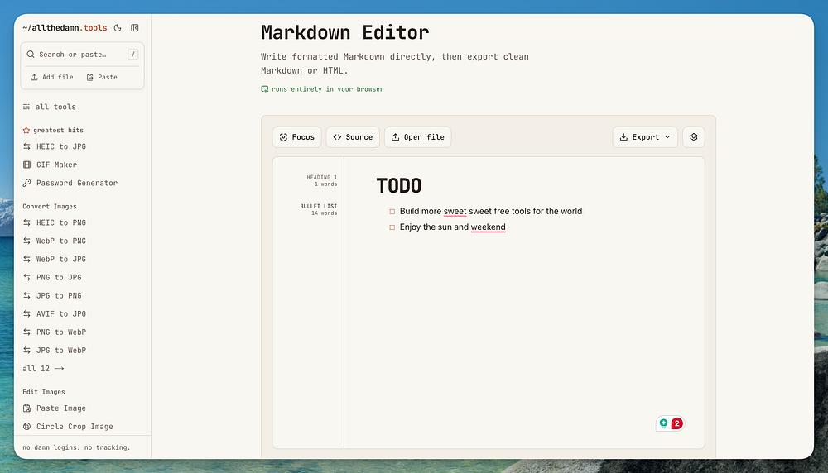Expand the Export dropdown
The height and width of the screenshot is (473, 828).
[x=645, y=137]
